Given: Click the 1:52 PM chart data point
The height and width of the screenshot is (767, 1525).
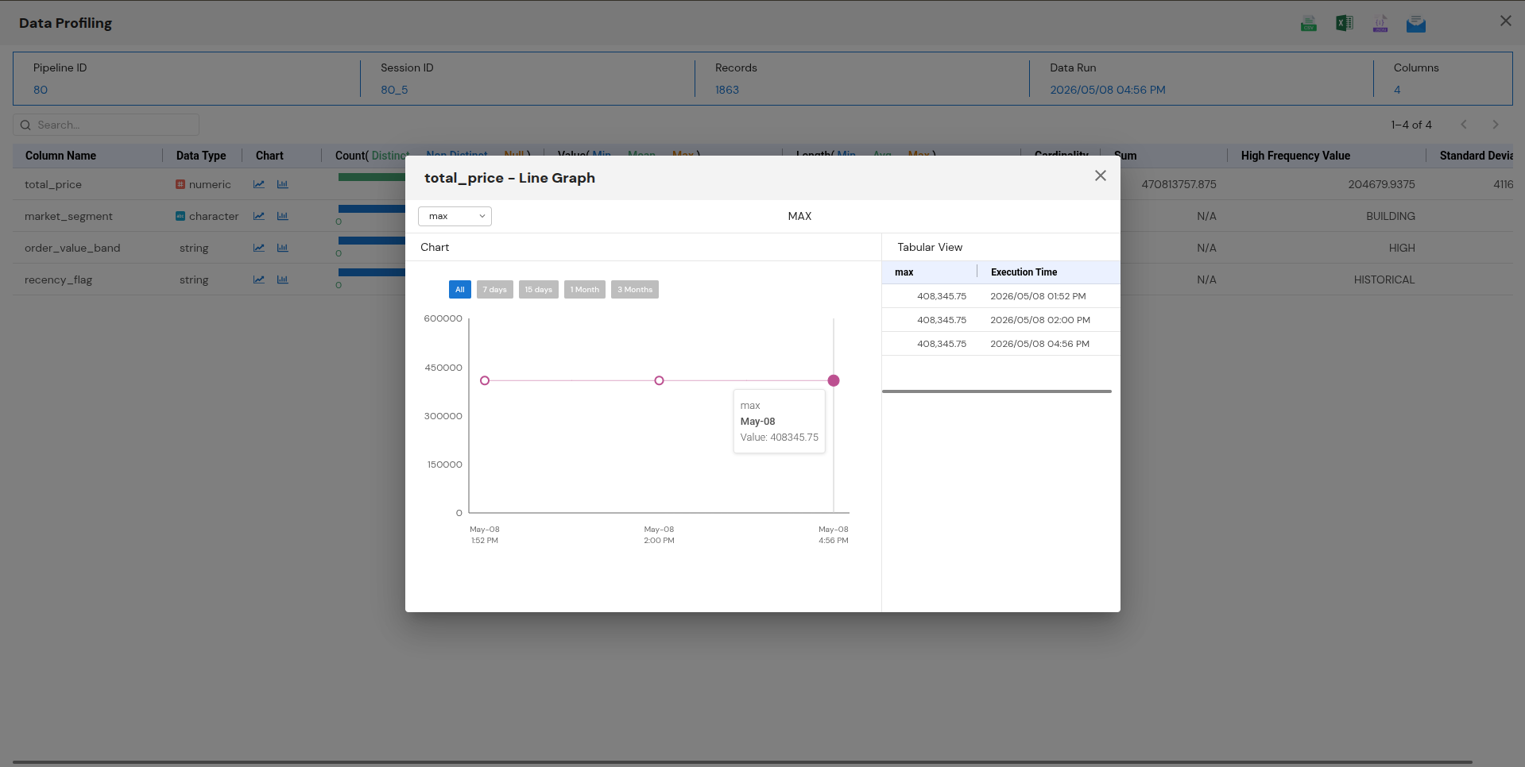Looking at the screenshot, I should [485, 380].
